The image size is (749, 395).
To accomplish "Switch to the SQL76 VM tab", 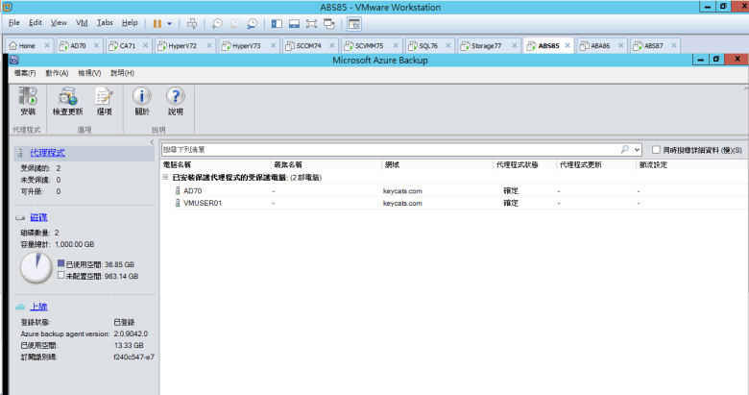I will (423, 45).
